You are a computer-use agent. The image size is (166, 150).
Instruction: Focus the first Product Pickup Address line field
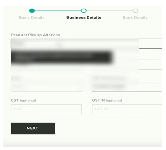87,44
